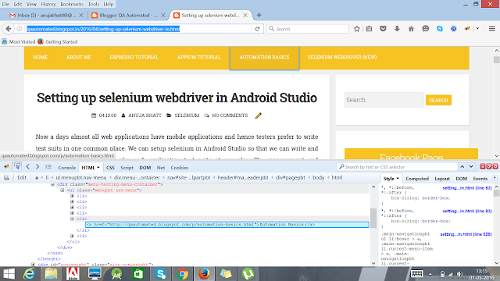Launch Chrome from the taskbar
Screen dimensions: 500x281
(x=182, y=274)
